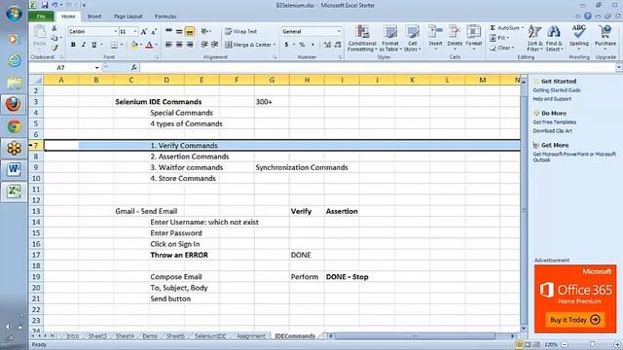This screenshot has height=350, width=623.
Task: Click Buy it Today button
Action: coord(575,320)
